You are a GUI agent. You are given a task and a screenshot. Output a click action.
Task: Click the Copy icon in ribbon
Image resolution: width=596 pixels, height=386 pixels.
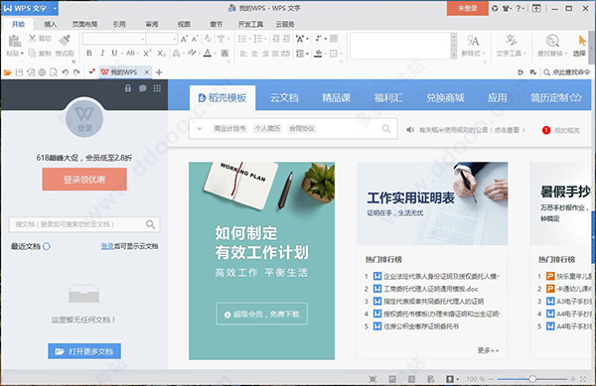(x=33, y=54)
